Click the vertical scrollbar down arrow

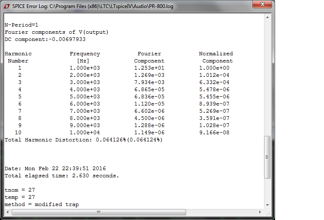click(267, 205)
